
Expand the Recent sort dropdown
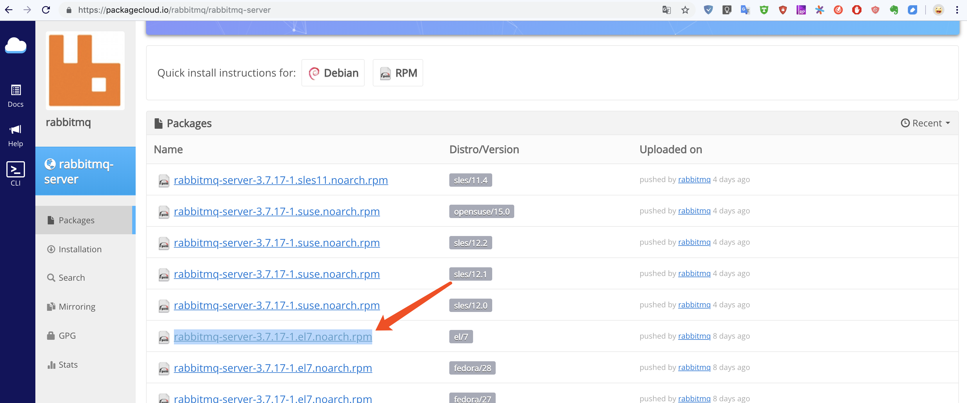[925, 123]
